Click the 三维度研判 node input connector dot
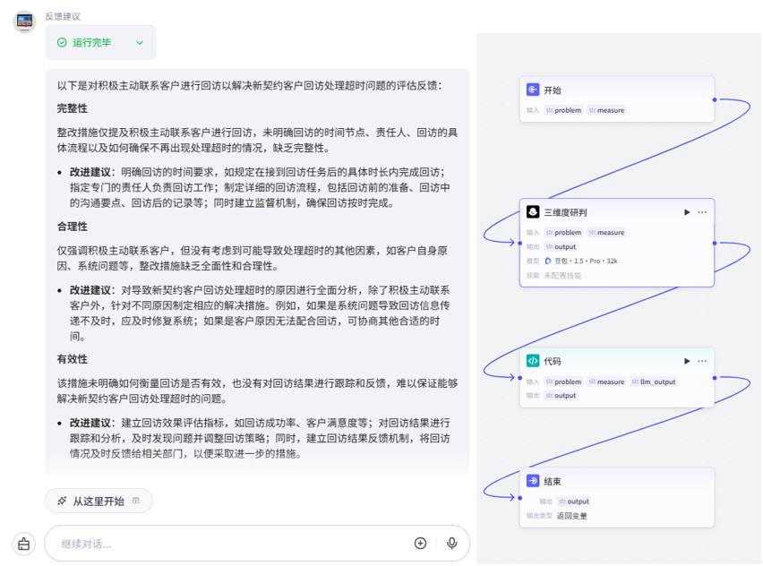The image size is (763, 566). click(520, 243)
